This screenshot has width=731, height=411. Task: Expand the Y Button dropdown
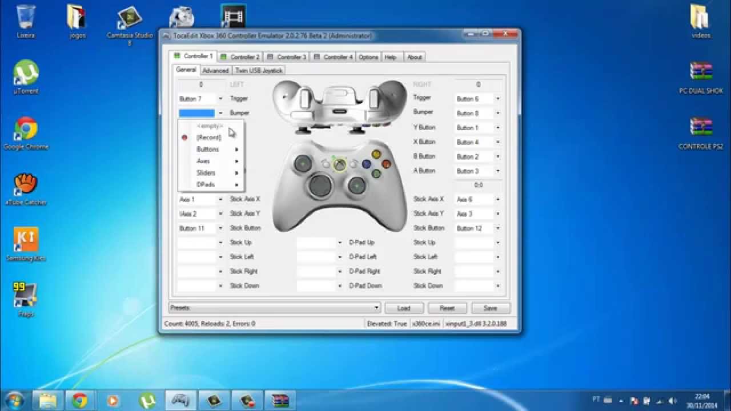(497, 127)
